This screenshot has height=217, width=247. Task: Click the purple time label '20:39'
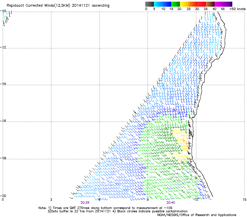point(85,203)
